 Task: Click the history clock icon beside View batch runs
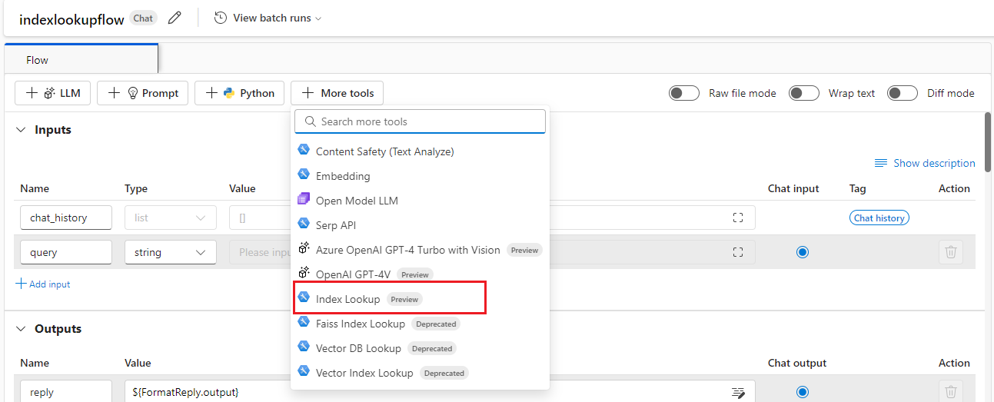point(221,18)
